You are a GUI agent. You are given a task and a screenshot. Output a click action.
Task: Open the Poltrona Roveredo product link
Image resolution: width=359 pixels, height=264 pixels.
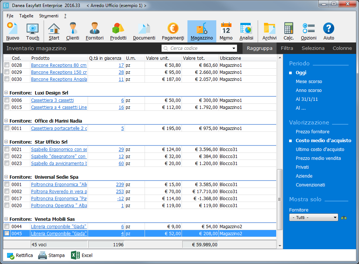[x=59, y=192]
